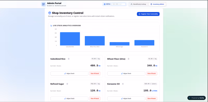Click the Admin Portal logo icon
This screenshot has width=208, height=102.
(43, 4)
